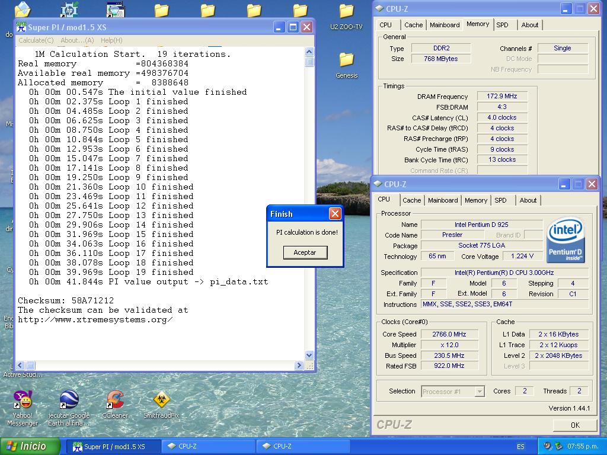This screenshot has height=455, width=607.
Task: Switch to Super PI taskbar button
Action: (113, 447)
